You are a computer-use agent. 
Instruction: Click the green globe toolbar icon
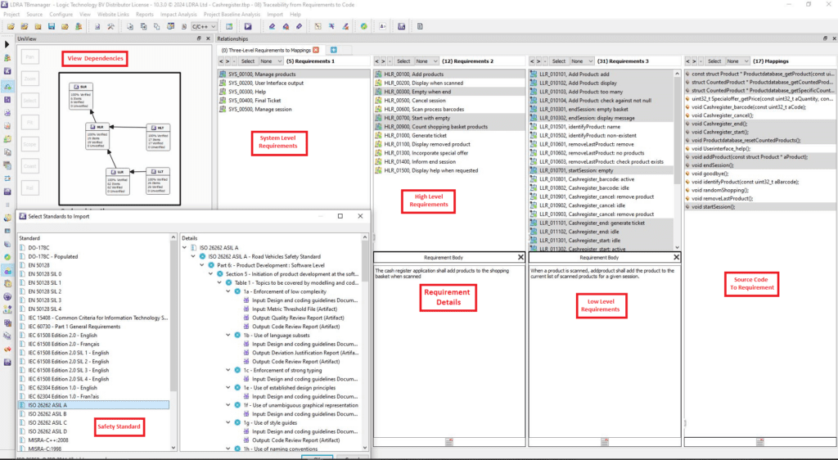tap(364, 26)
